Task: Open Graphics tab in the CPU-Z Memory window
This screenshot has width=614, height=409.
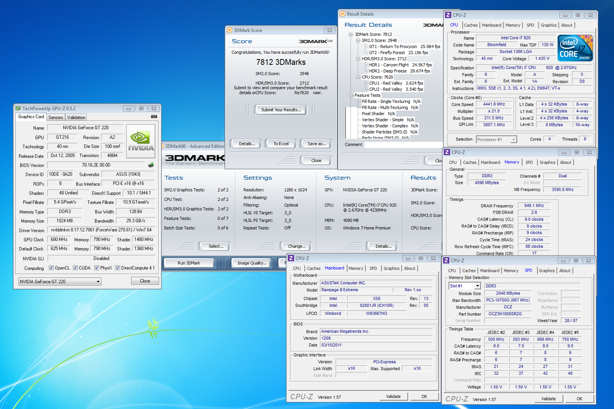Action: [547, 163]
